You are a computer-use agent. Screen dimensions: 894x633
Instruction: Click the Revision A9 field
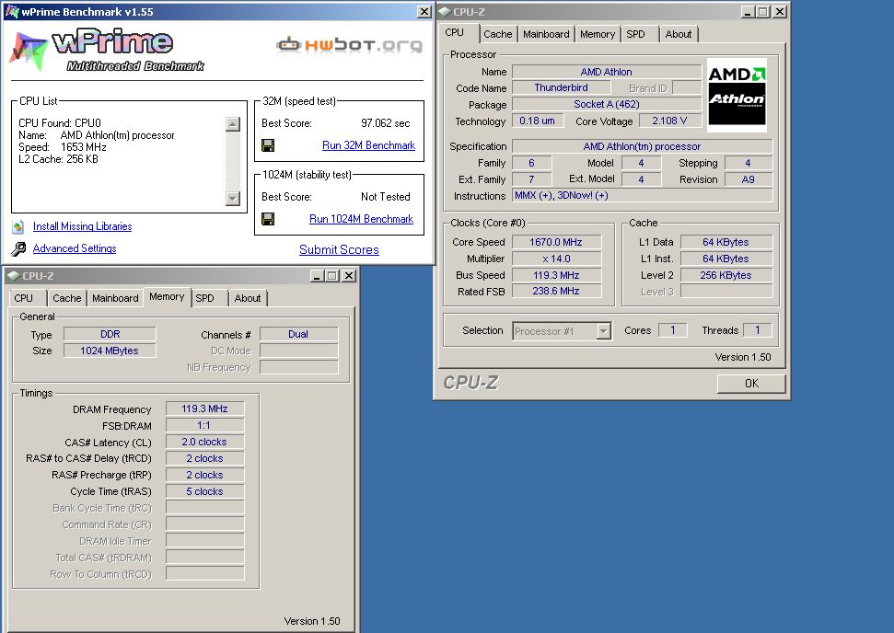click(x=748, y=179)
